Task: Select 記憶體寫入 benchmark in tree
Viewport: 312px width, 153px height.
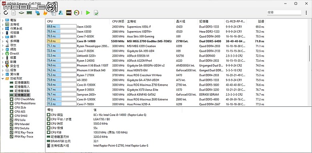Action: pos(22,86)
